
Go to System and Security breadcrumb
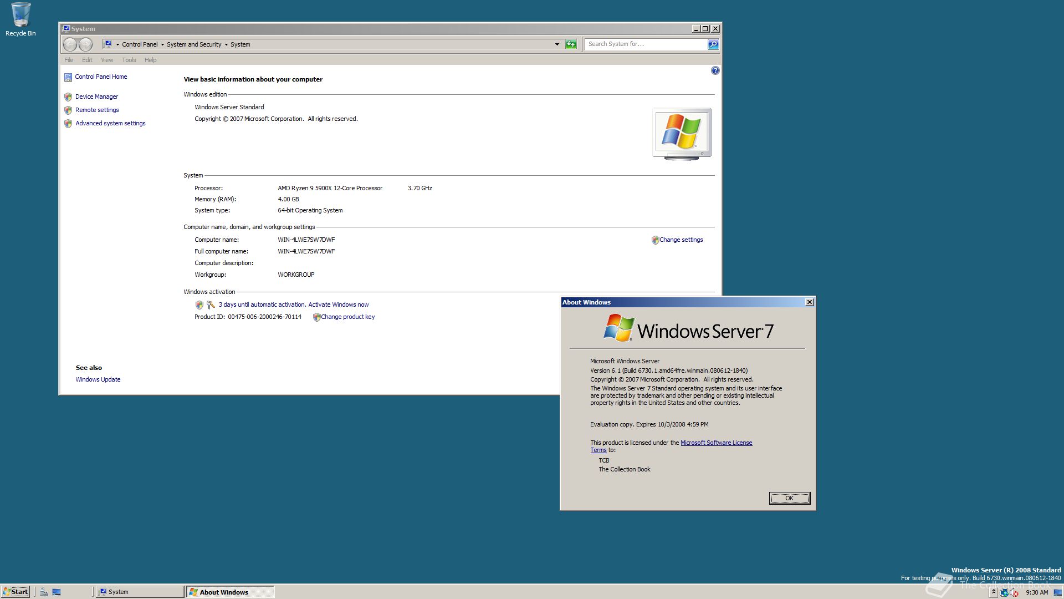click(194, 44)
